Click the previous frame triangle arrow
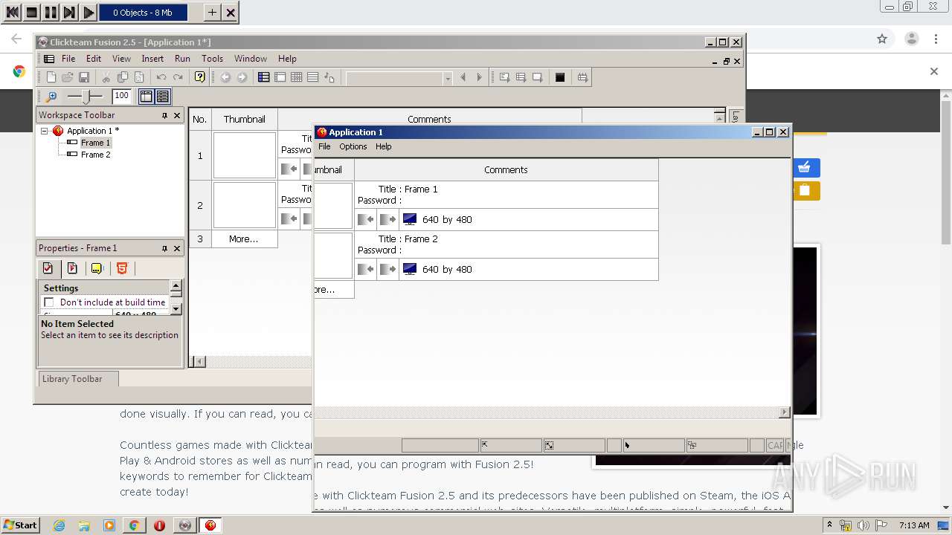 pyautogui.click(x=463, y=77)
